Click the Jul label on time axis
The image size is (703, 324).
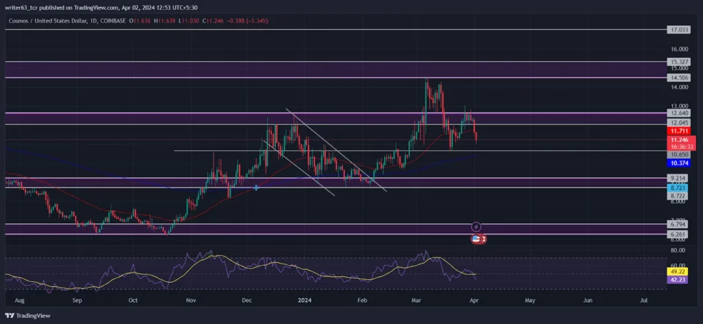pyautogui.click(x=644, y=300)
